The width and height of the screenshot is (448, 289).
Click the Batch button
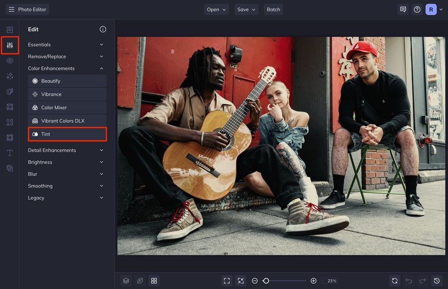tap(273, 9)
